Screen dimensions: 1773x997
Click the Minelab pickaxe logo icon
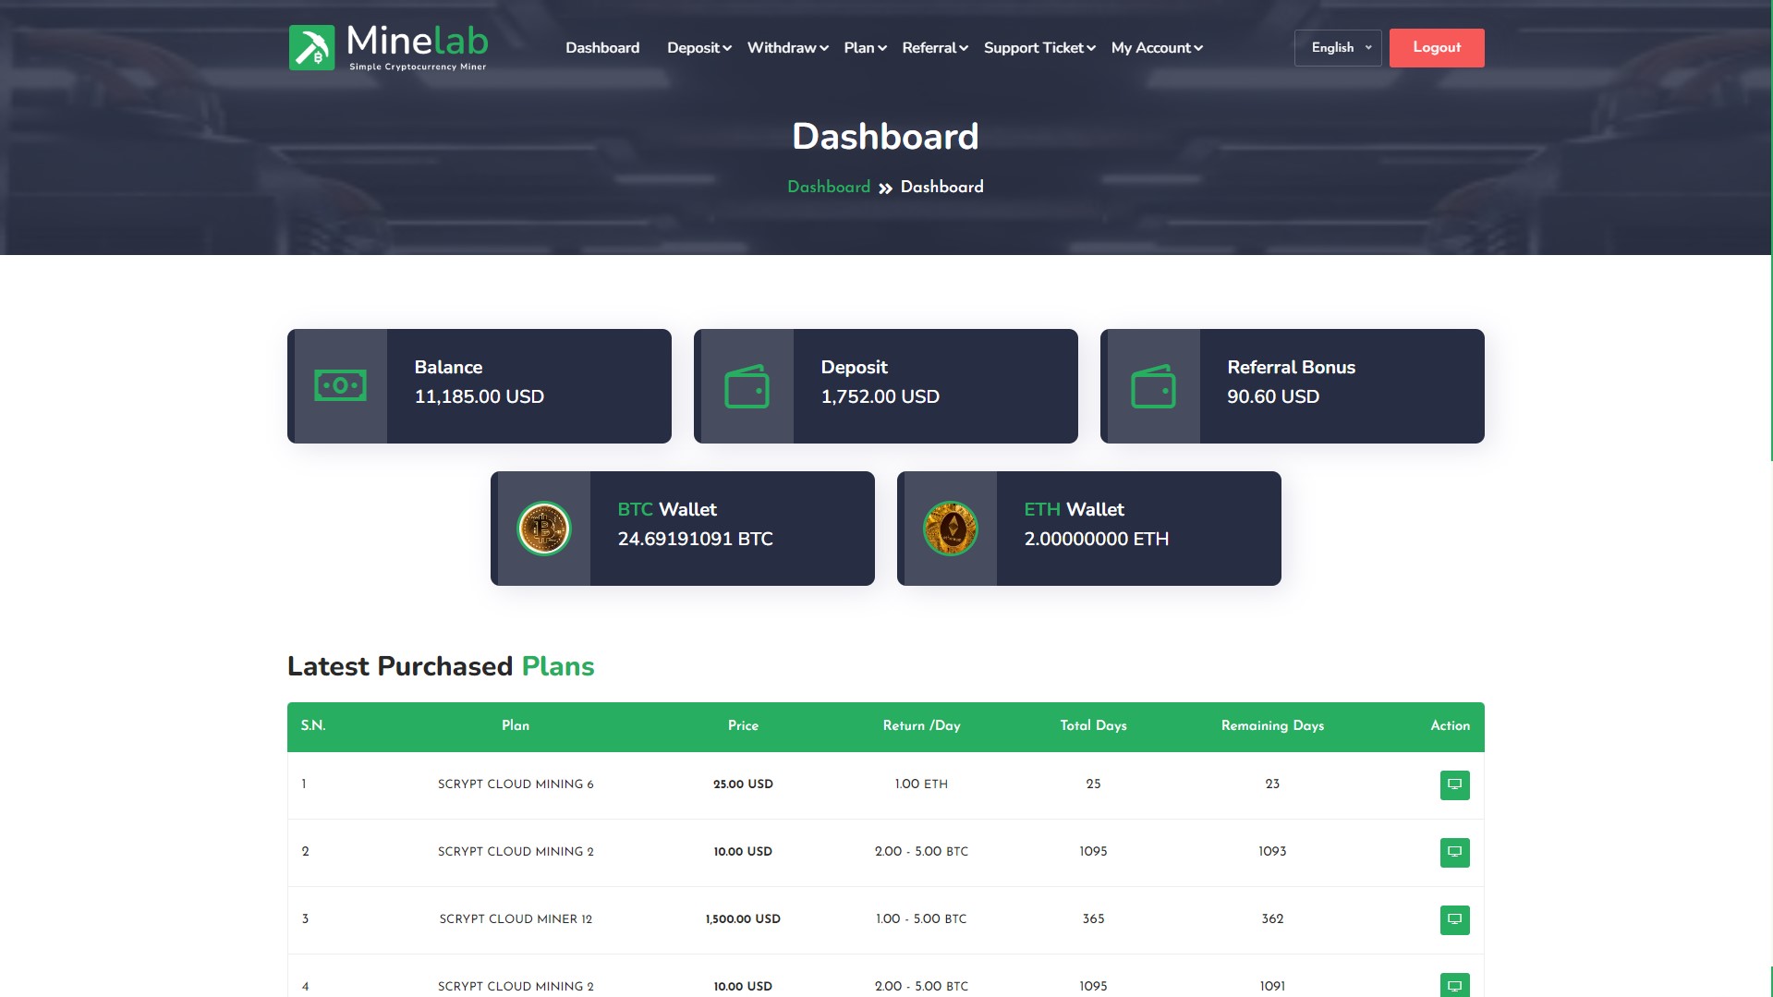tap(311, 48)
